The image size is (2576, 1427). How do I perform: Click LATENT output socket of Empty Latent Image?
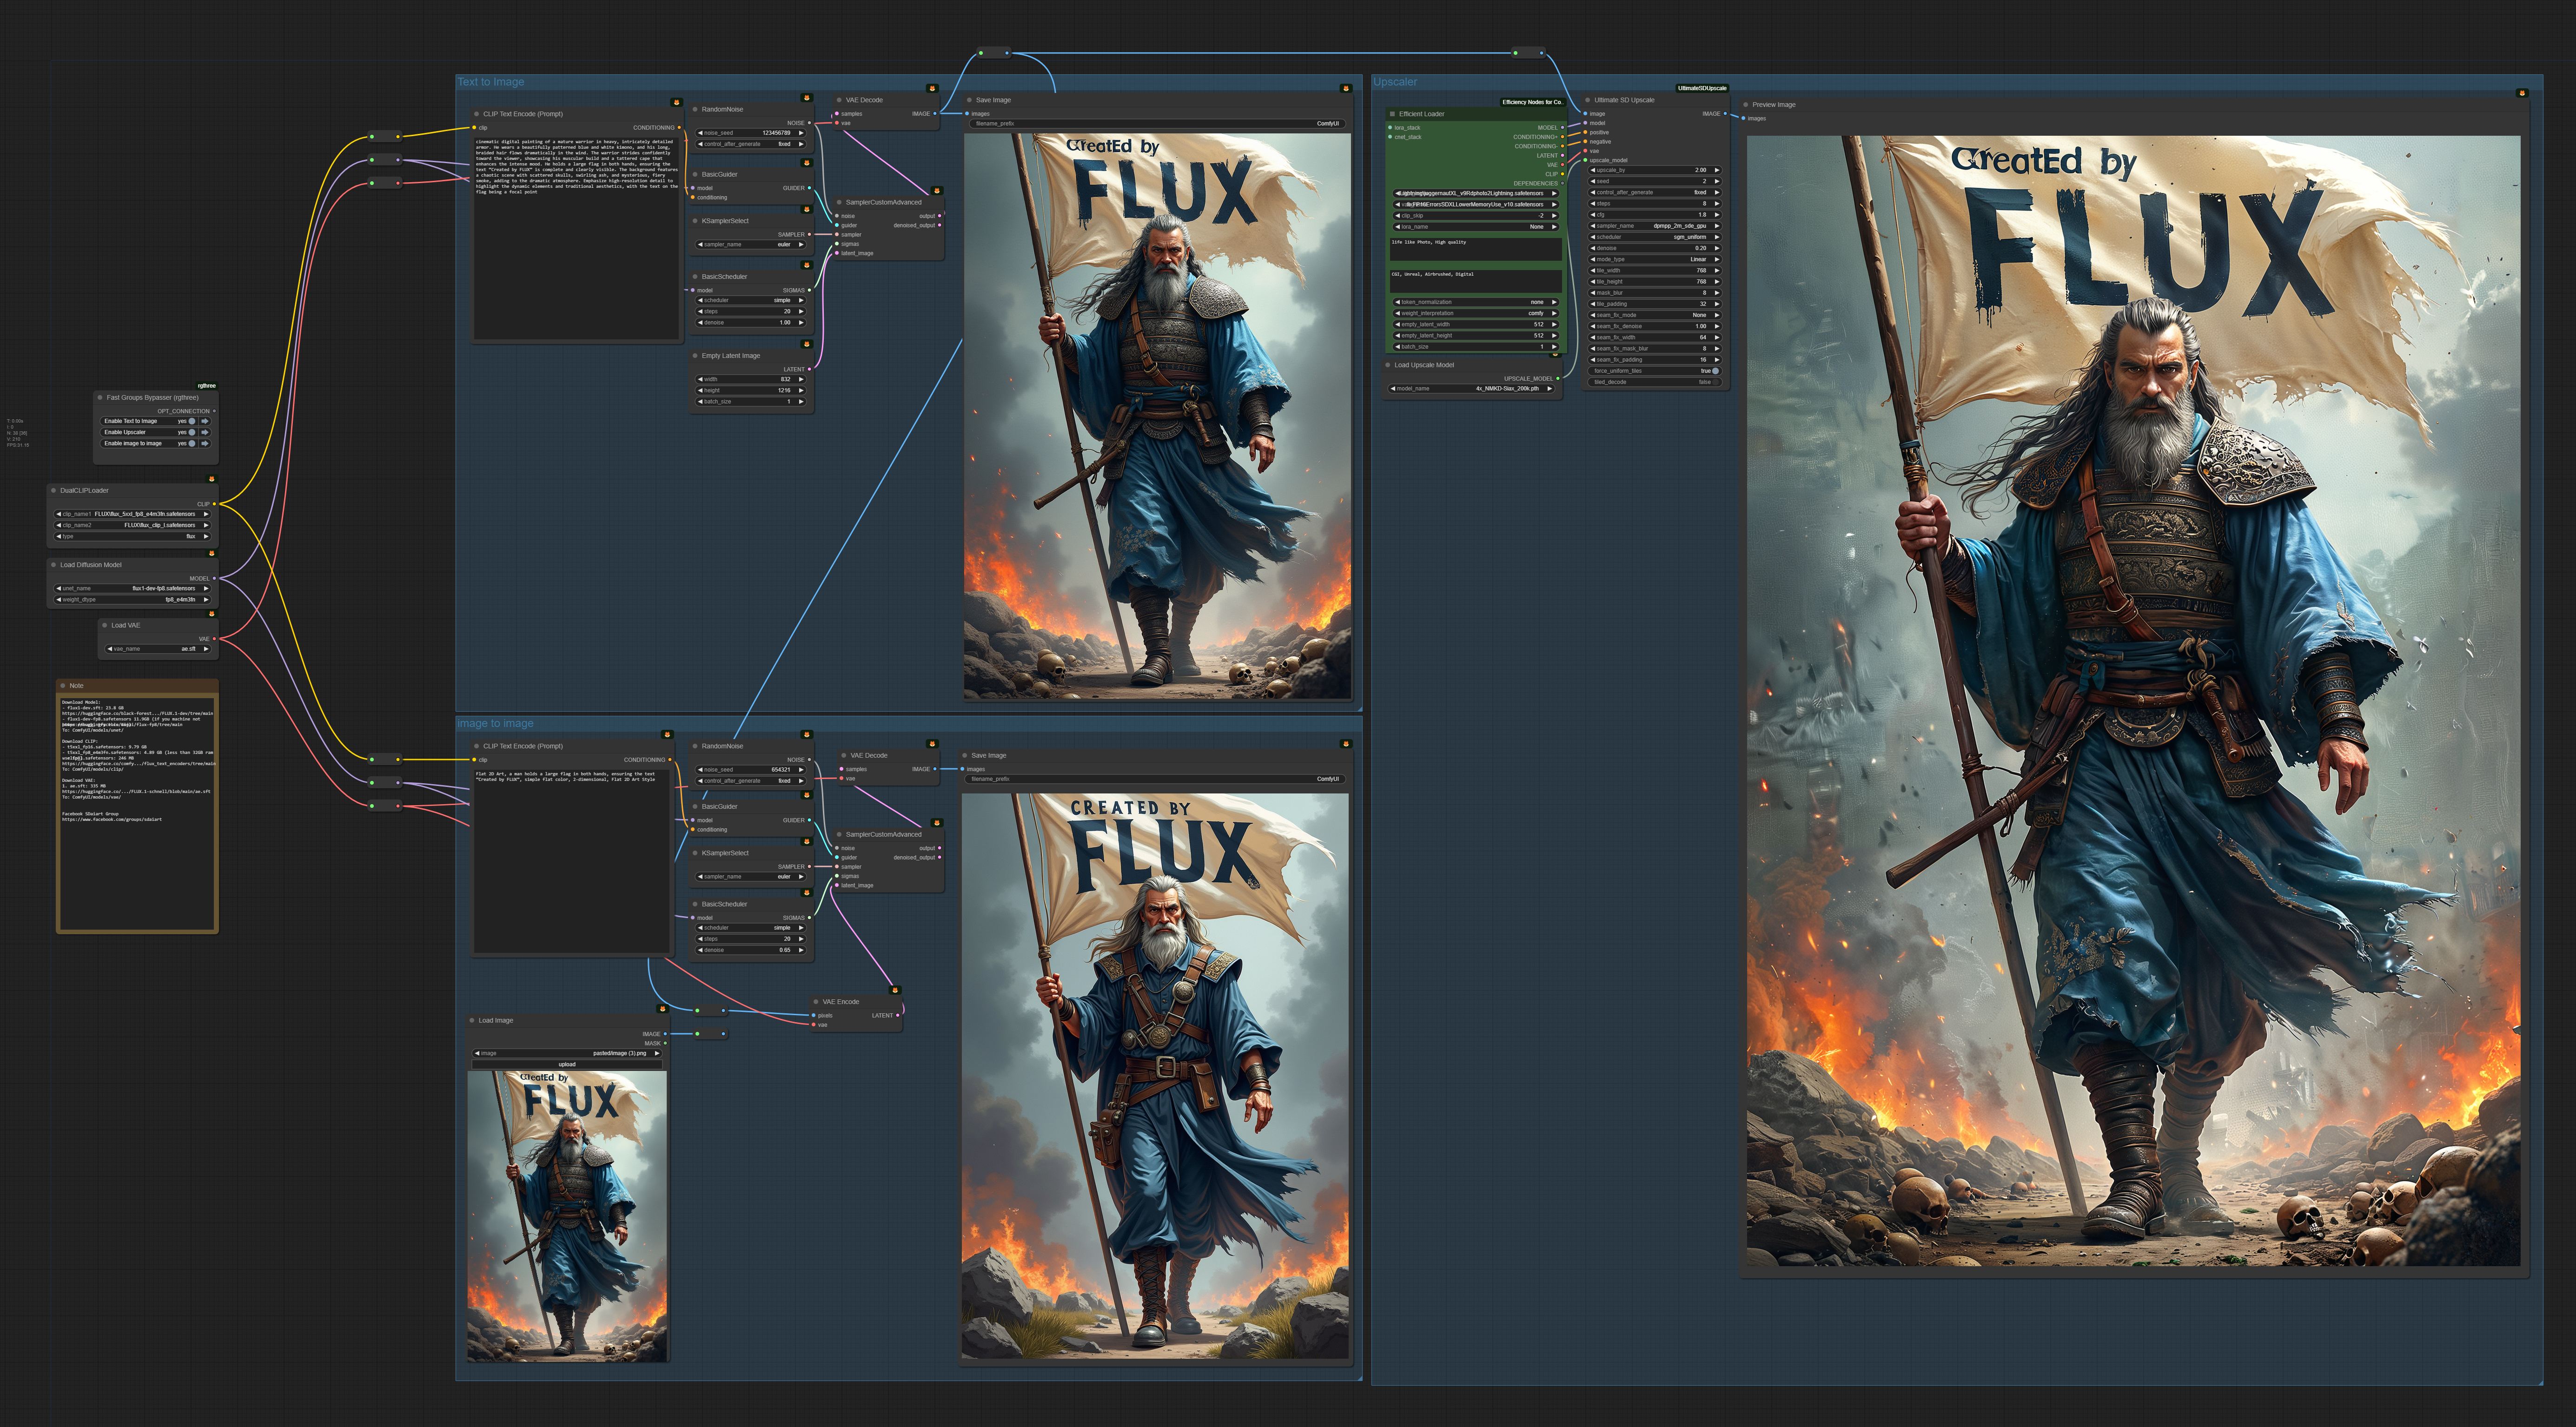tap(809, 369)
